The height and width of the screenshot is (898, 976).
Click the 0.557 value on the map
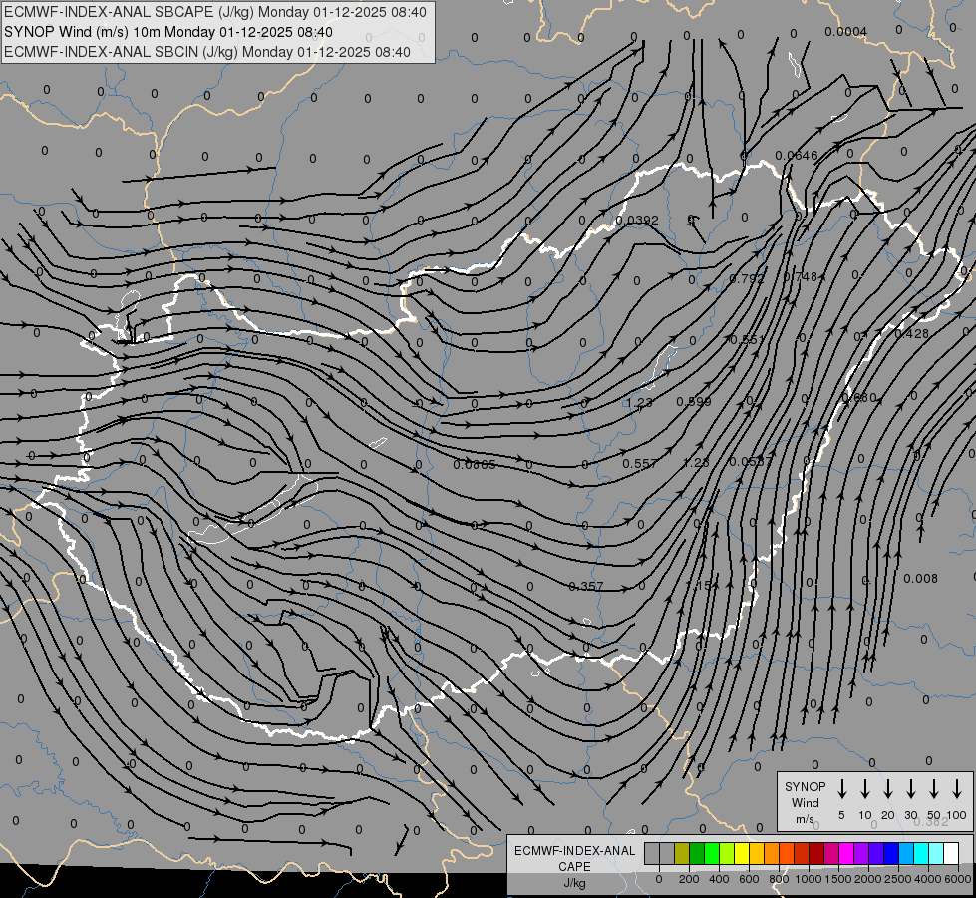pos(640,464)
